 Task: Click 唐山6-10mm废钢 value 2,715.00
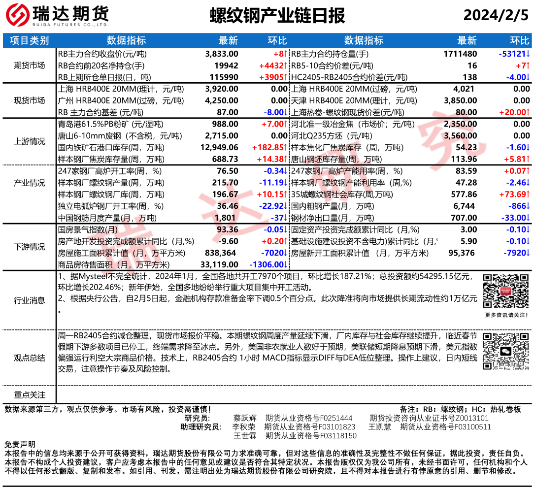point(222,136)
